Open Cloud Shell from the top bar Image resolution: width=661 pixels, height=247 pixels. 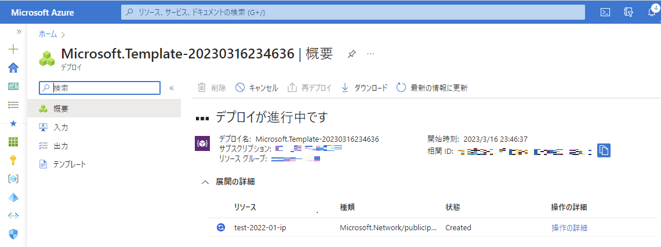tap(606, 12)
